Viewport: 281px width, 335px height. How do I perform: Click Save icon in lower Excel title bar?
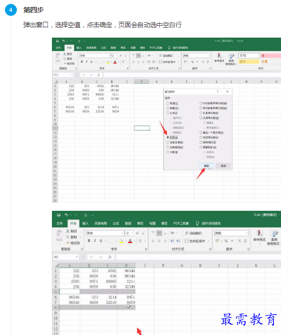pyautogui.click(x=59, y=215)
